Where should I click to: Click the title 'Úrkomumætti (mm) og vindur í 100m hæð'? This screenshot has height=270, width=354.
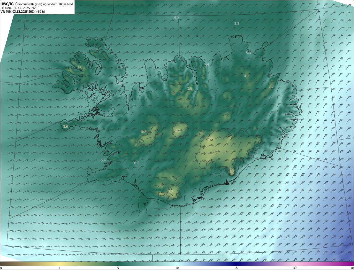(44, 4)
